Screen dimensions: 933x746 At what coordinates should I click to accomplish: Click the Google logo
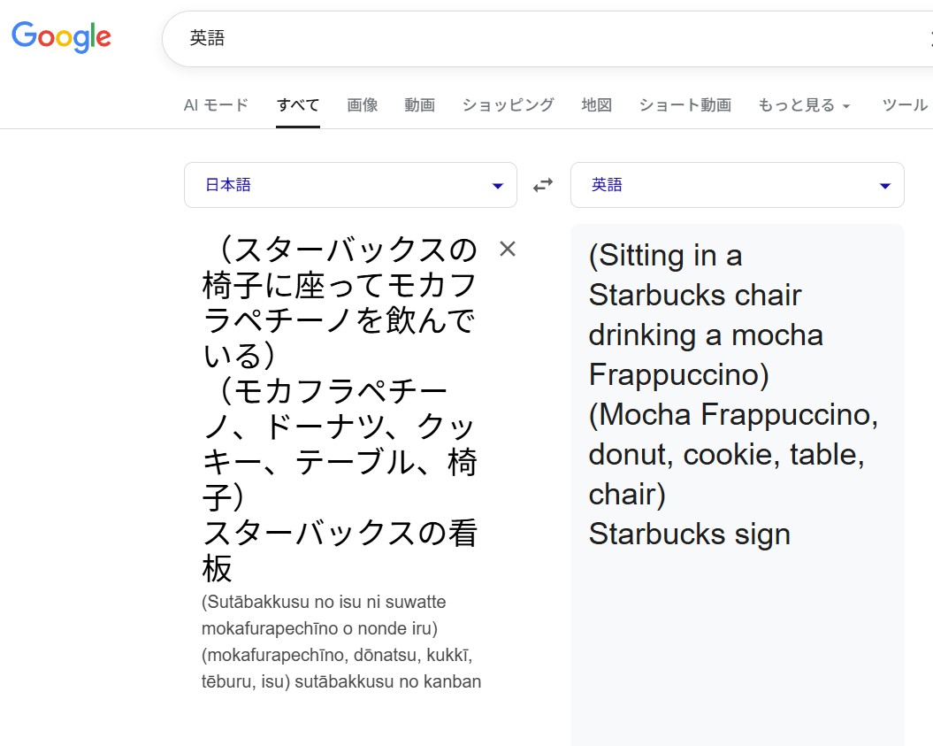61,36
